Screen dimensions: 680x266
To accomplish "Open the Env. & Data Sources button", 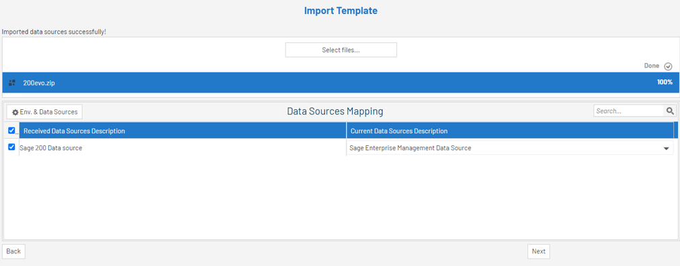I will [44, 112].
